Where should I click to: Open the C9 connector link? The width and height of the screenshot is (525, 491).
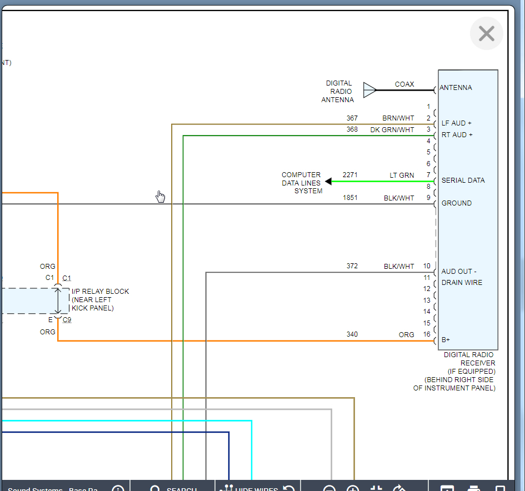point(67,320)
